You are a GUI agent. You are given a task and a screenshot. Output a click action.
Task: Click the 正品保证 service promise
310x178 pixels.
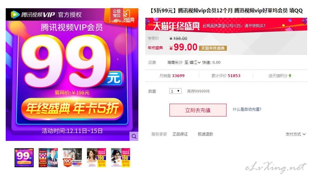(180, 134)
